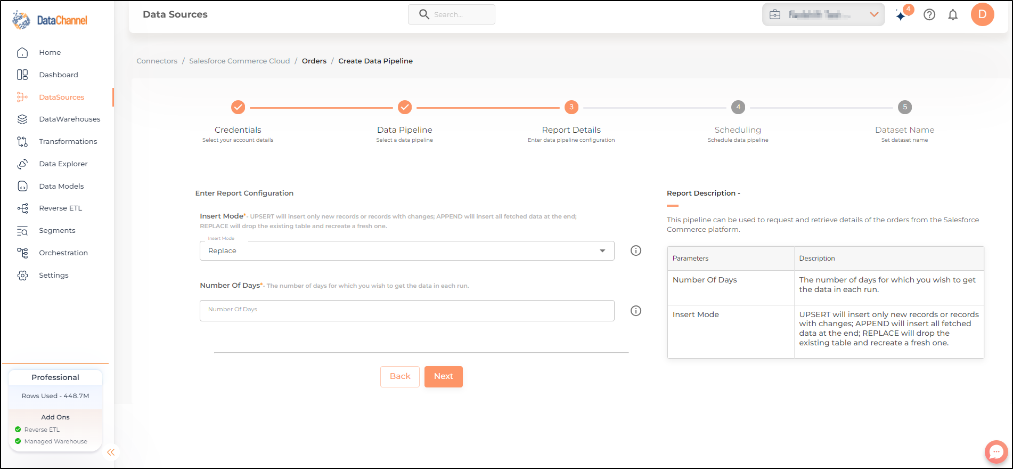Open the Home icon in sidebar

click(22, 52)
